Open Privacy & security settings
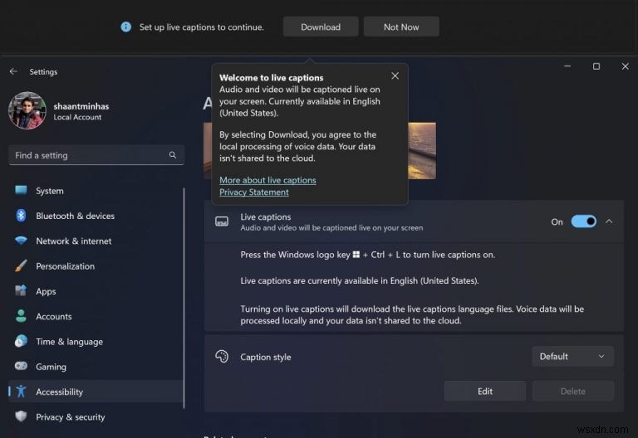This screenshot has height=438, width=638. [x=96, y=417]
